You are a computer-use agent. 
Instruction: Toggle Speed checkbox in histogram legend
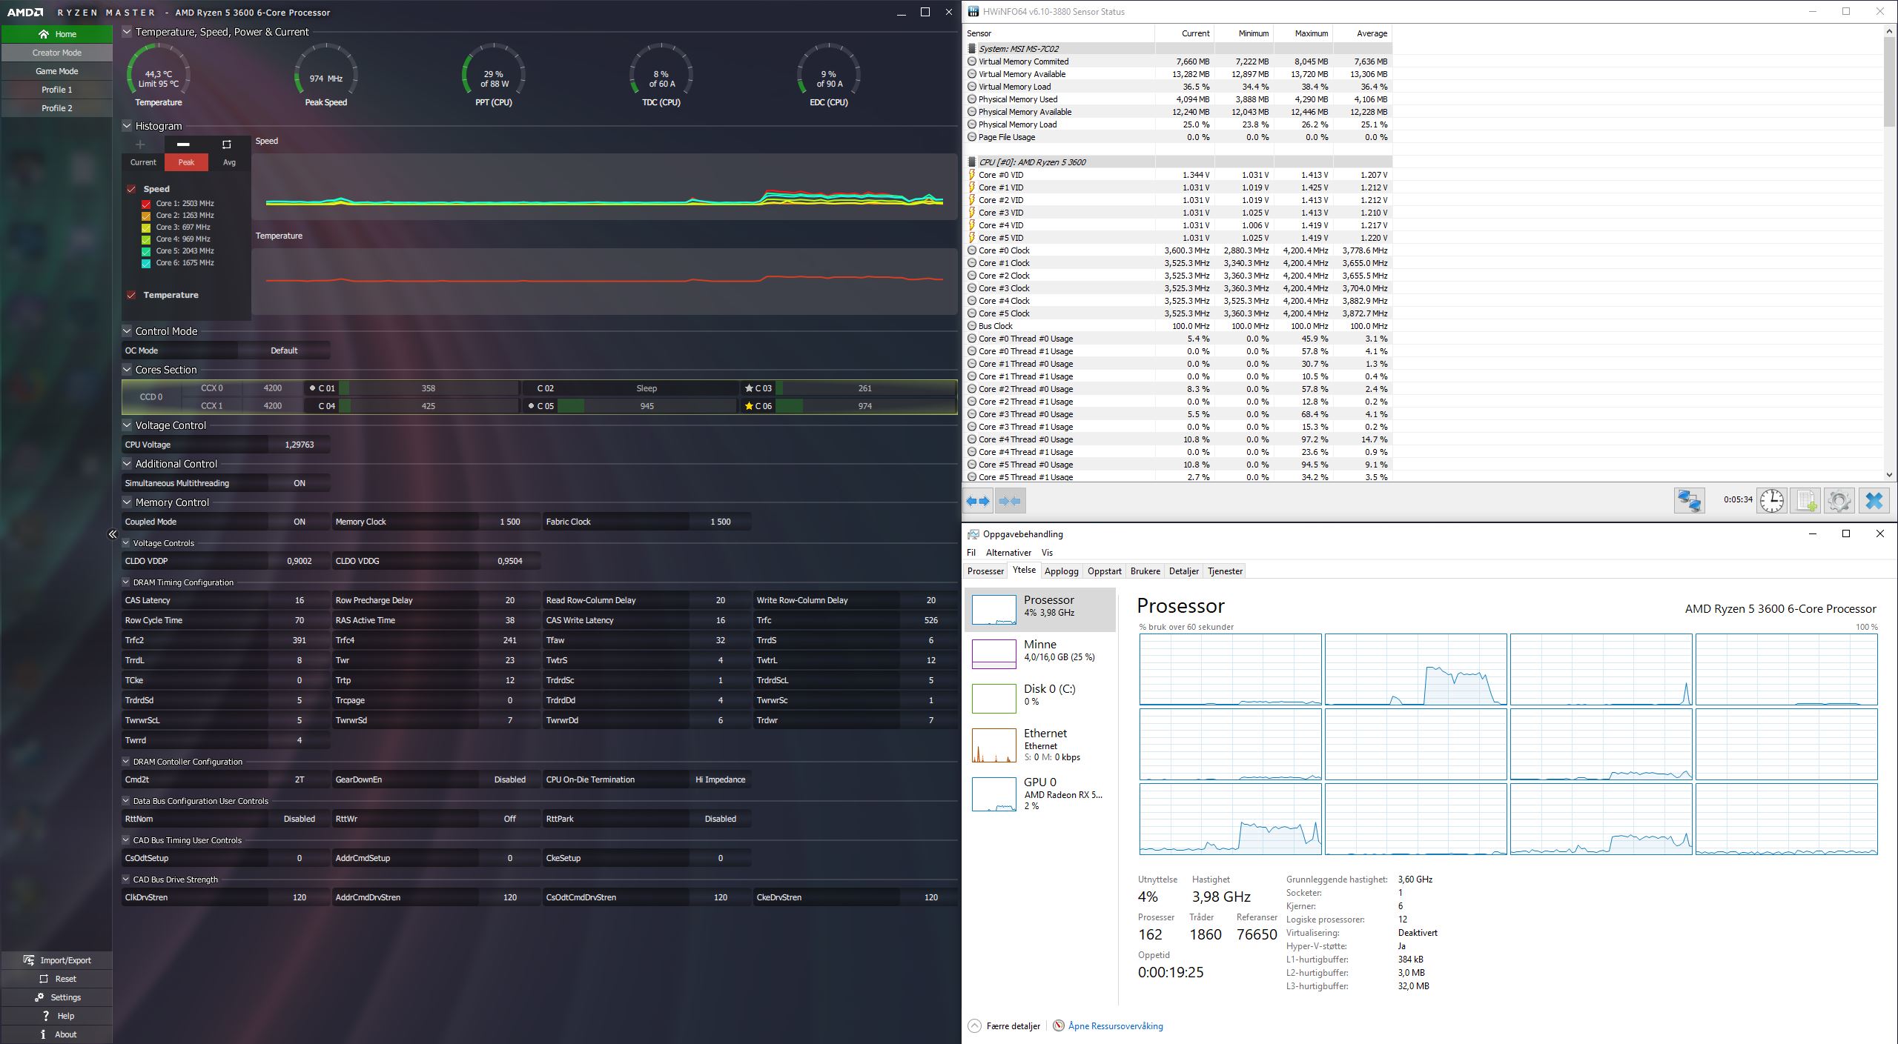pos(131,189)
